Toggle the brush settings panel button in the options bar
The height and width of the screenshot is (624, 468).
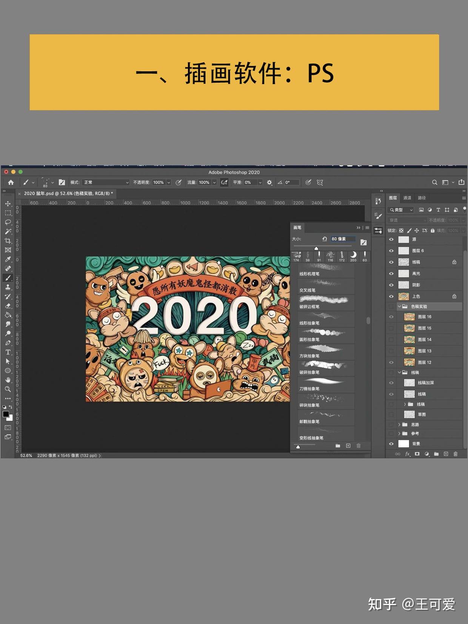(x=62, y=182)
